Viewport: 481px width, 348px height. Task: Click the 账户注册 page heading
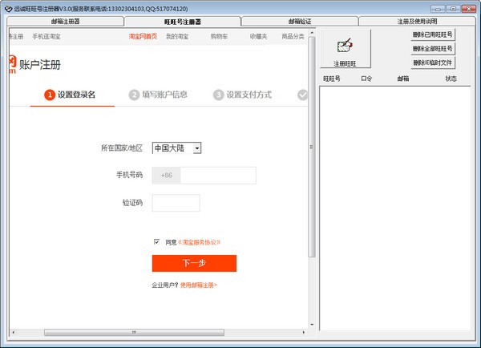point(40,65)
